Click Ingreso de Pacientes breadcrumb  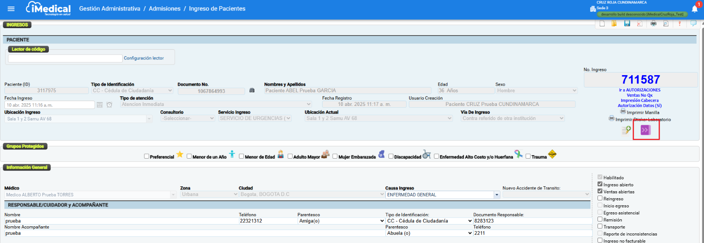[217, 9]
